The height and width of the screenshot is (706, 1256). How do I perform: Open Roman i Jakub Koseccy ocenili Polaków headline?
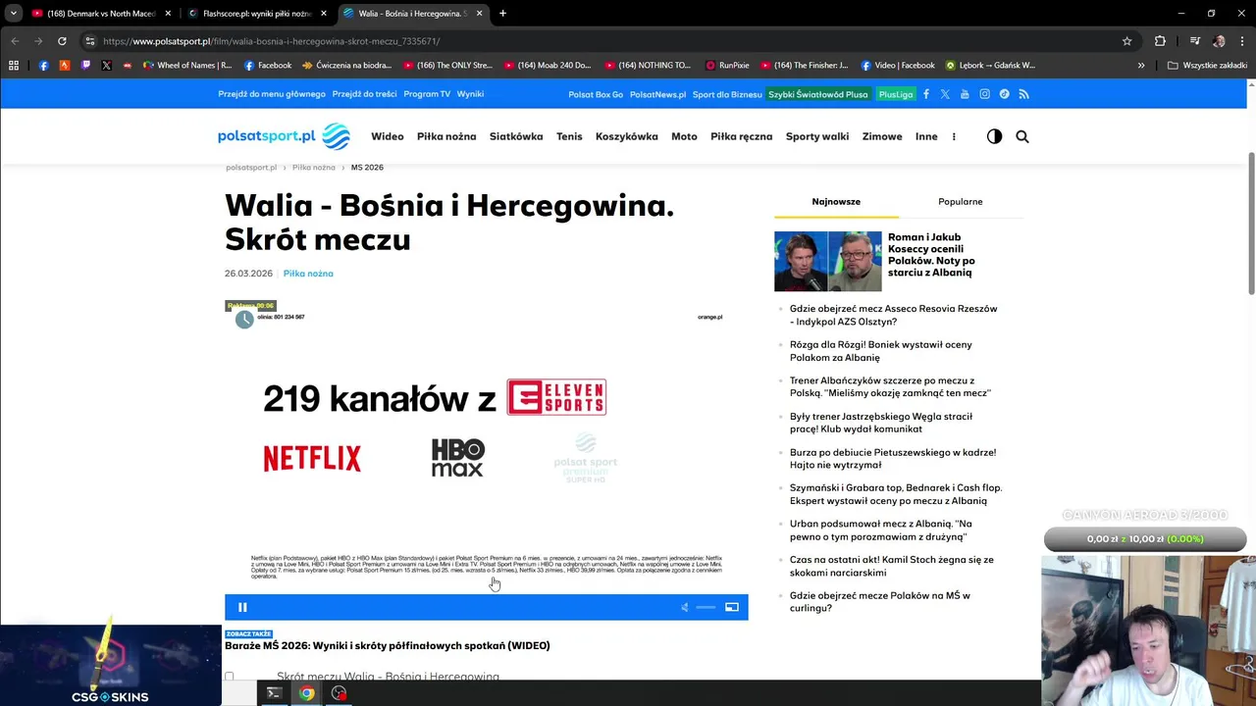click(x=931, y=255)
